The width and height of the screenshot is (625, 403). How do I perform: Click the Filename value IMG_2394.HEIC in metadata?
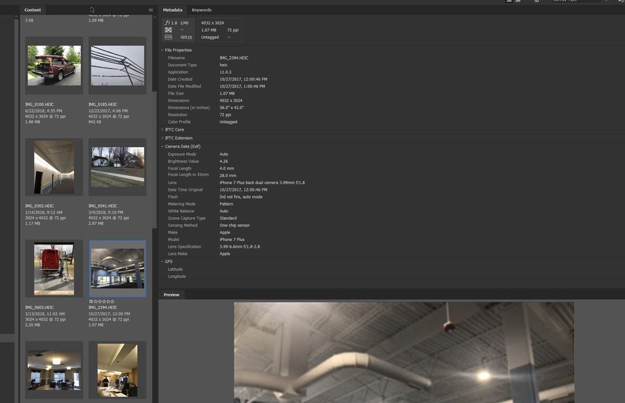click(234, 58)
